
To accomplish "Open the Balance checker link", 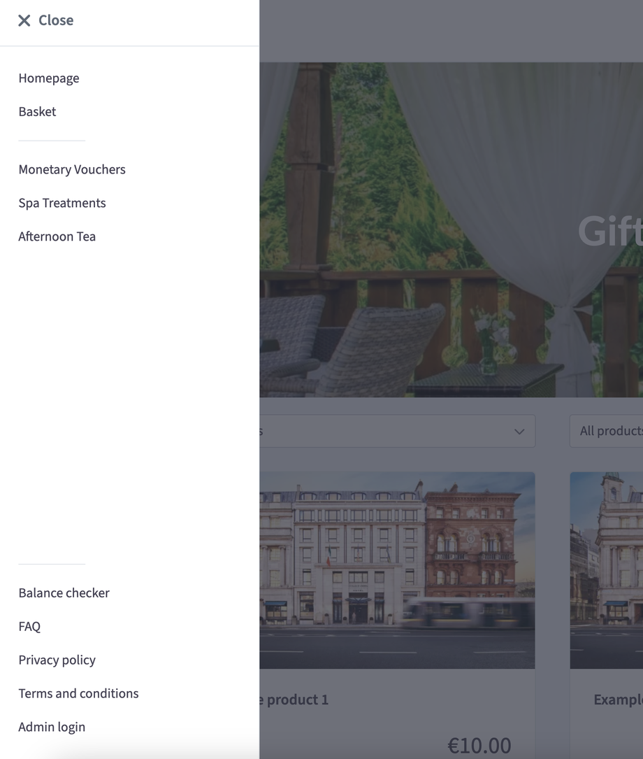I will pos(64,593).
